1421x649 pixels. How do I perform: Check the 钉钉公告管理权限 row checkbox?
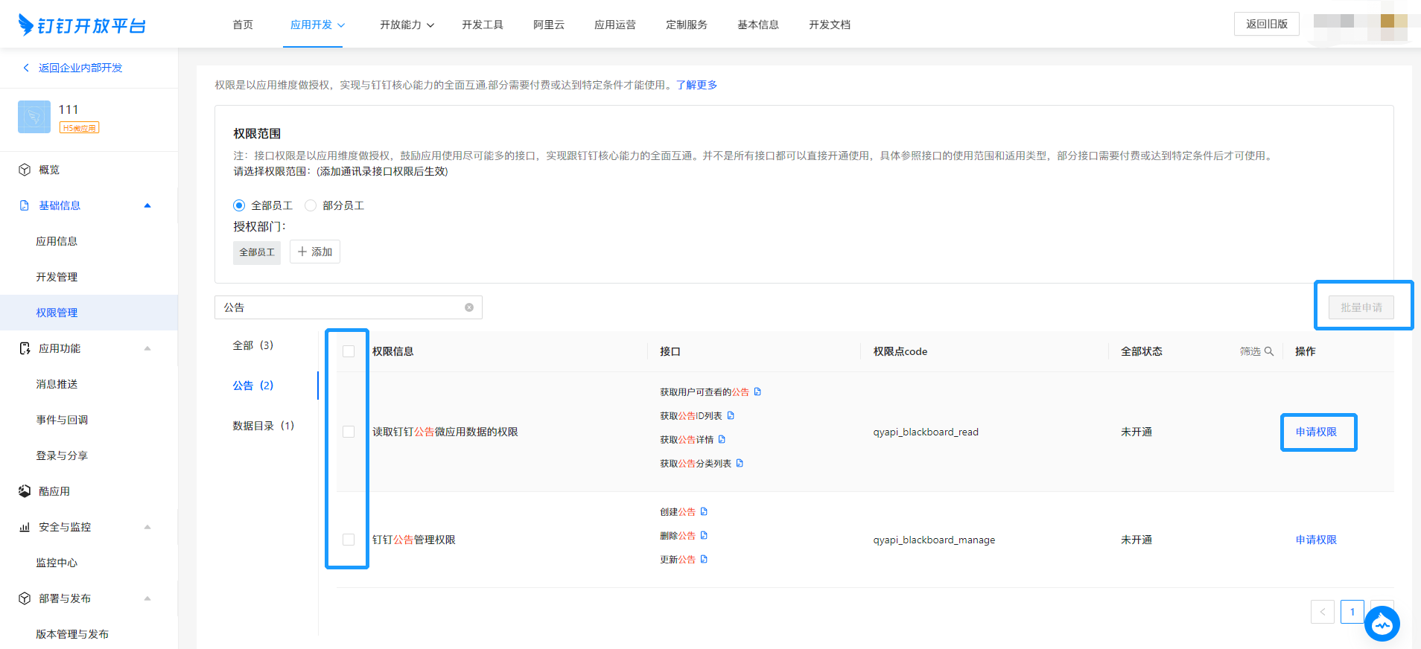click(349, 540)
